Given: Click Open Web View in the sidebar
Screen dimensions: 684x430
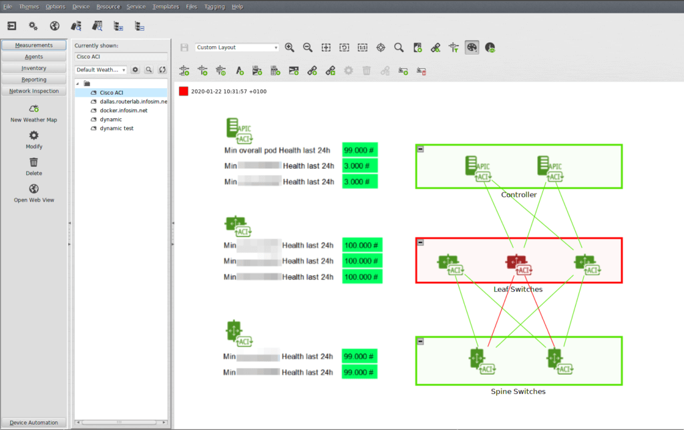Looking at the screenshot, I should click(33, 194).
